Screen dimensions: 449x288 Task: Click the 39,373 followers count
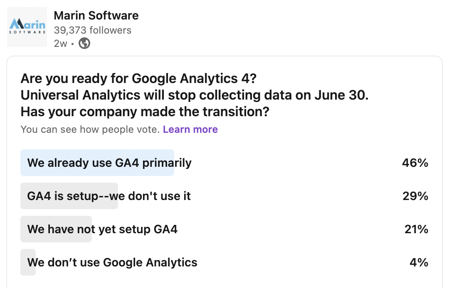point(92,30)
